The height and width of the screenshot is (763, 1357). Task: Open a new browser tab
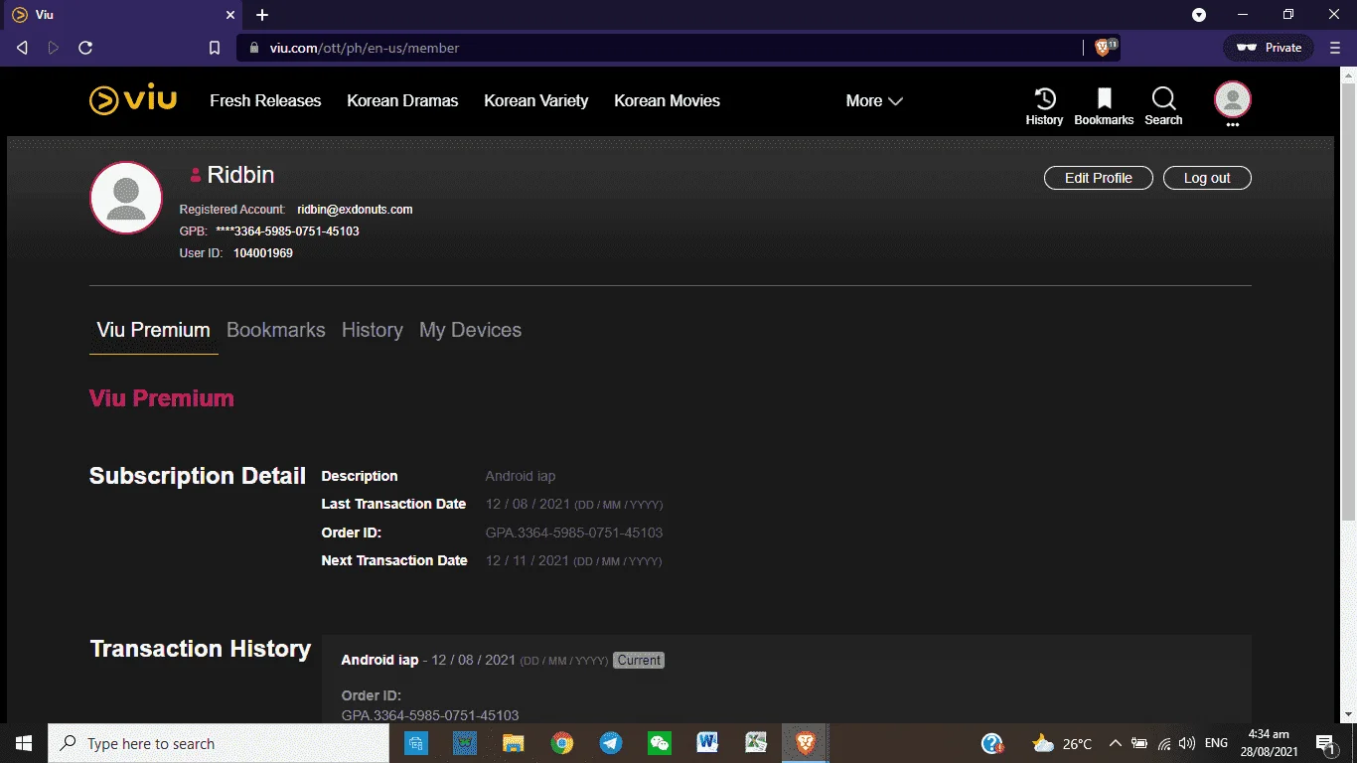tap(262, 15)
